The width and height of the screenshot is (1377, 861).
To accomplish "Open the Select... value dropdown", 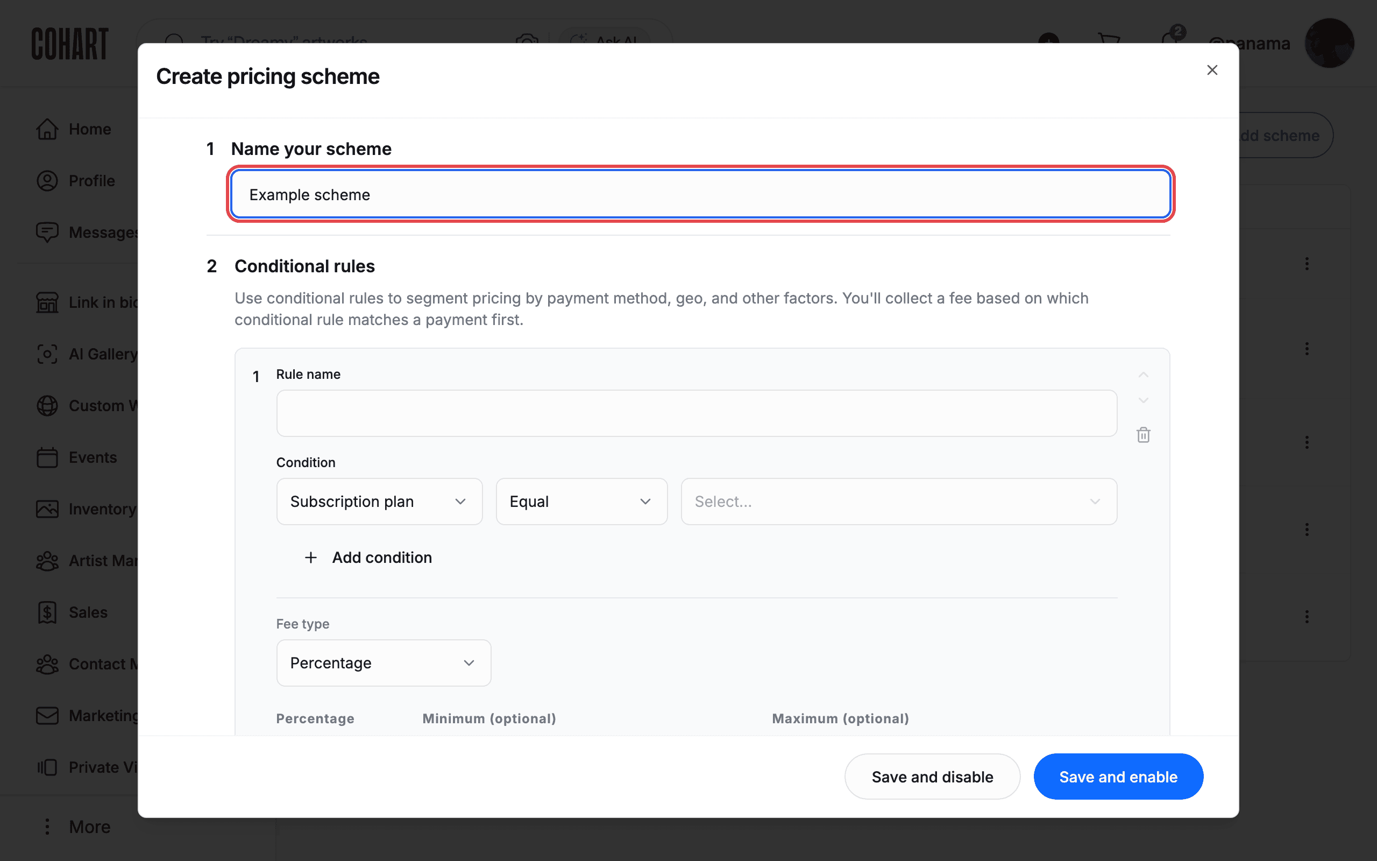I will click(899, 502).
